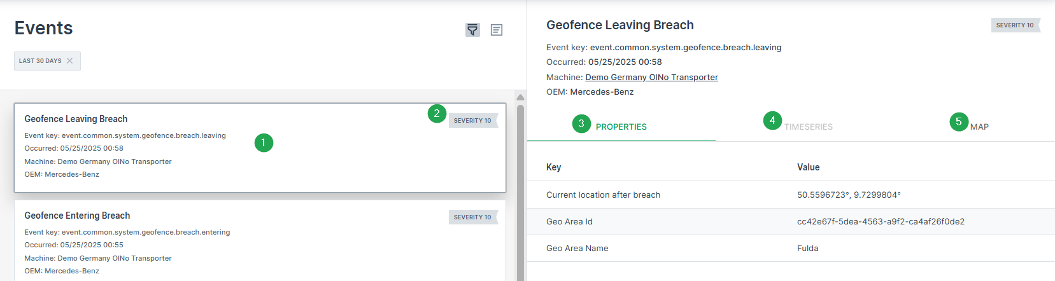Click green marker number 4 near Timeseries
The height and width of the screenshot is (281, 1055).
pyautogui.click(x=772, y=120)
